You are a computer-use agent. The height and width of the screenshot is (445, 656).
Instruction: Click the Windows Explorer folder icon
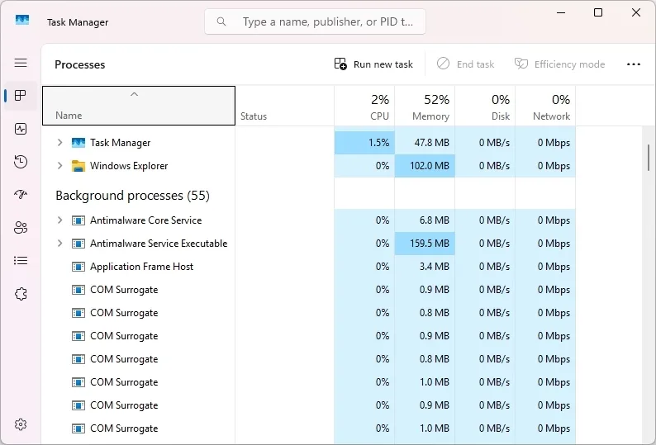point(78,166)
